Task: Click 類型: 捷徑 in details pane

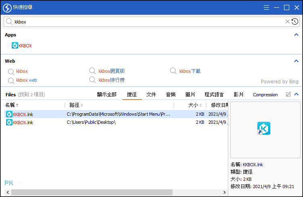Action: [x=241, y=172]
